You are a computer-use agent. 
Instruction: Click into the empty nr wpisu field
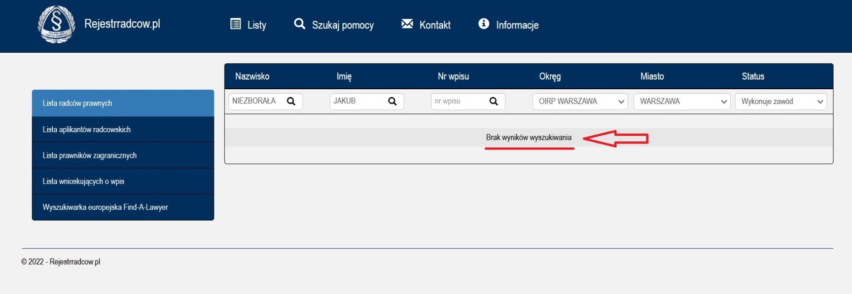pos(459,101)
